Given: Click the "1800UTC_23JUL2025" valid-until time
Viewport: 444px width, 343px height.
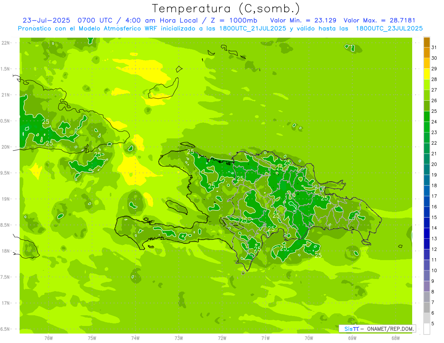Looking at the screenshot, I should pos(389,28).
